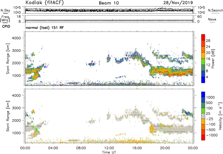Select the "Beam 10" heading text
Image resolution: width=223 pixels, height=154 pixels.
click(109, 3)
